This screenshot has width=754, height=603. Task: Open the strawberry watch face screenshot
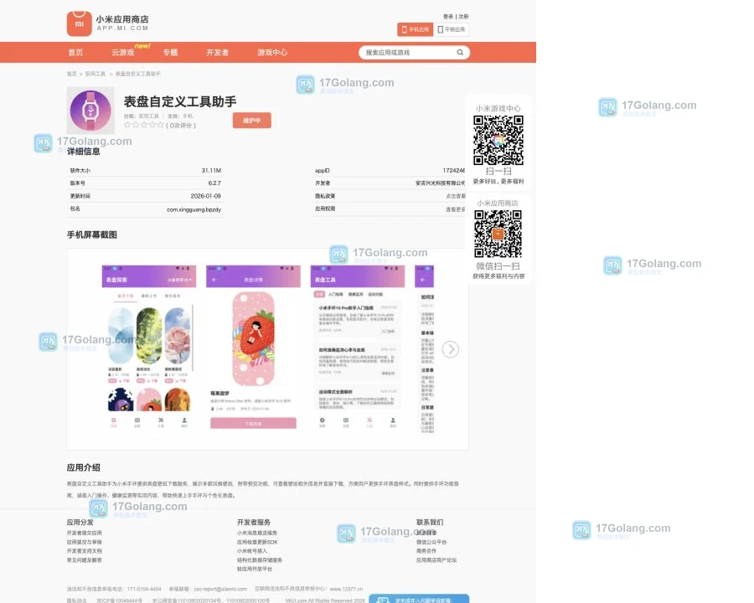(x=253, y=349)
